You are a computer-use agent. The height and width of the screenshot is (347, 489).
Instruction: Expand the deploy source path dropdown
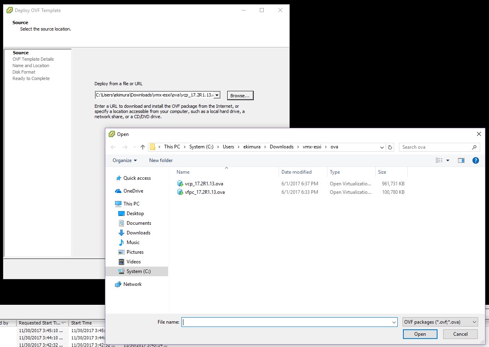(217, 95)
